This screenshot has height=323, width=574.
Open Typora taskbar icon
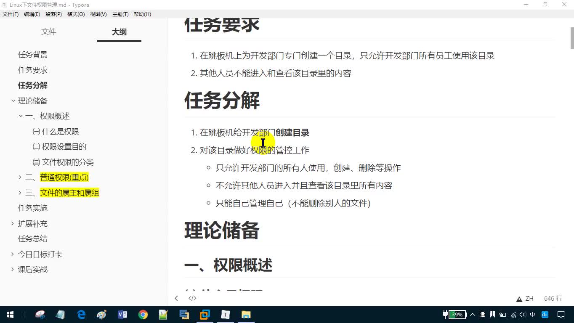(x=226, y=315)
